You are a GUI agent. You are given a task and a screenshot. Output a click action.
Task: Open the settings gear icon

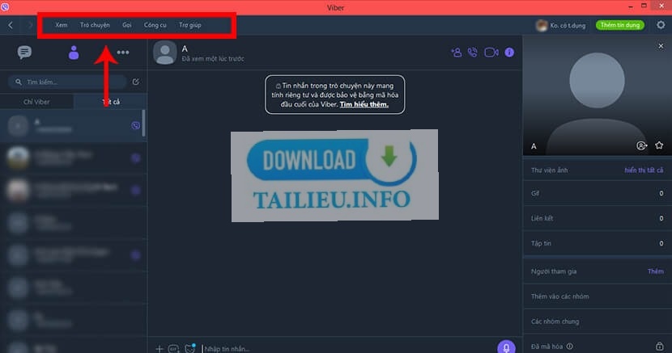click(x=661, y=25)
